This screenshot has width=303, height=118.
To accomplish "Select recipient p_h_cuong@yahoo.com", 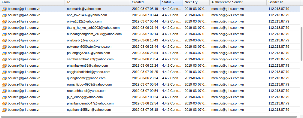I will click(85, 97).
